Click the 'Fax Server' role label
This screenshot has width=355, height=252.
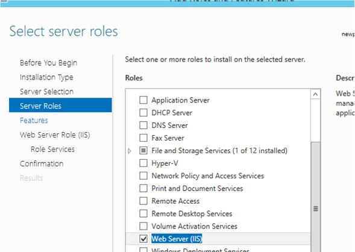[x=168, y=138]
